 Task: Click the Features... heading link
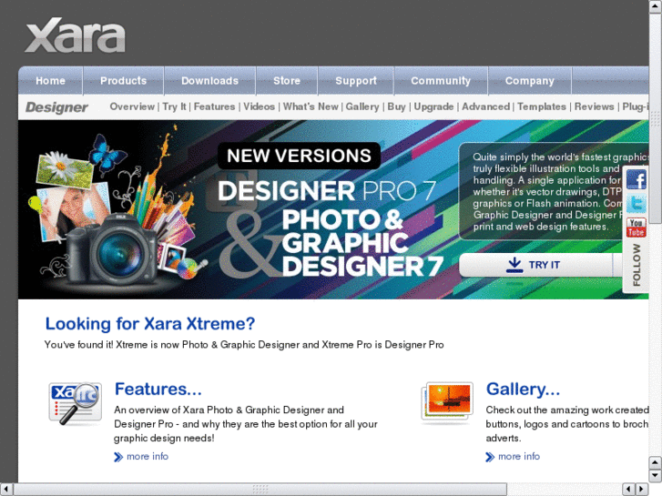coord(158,390)
